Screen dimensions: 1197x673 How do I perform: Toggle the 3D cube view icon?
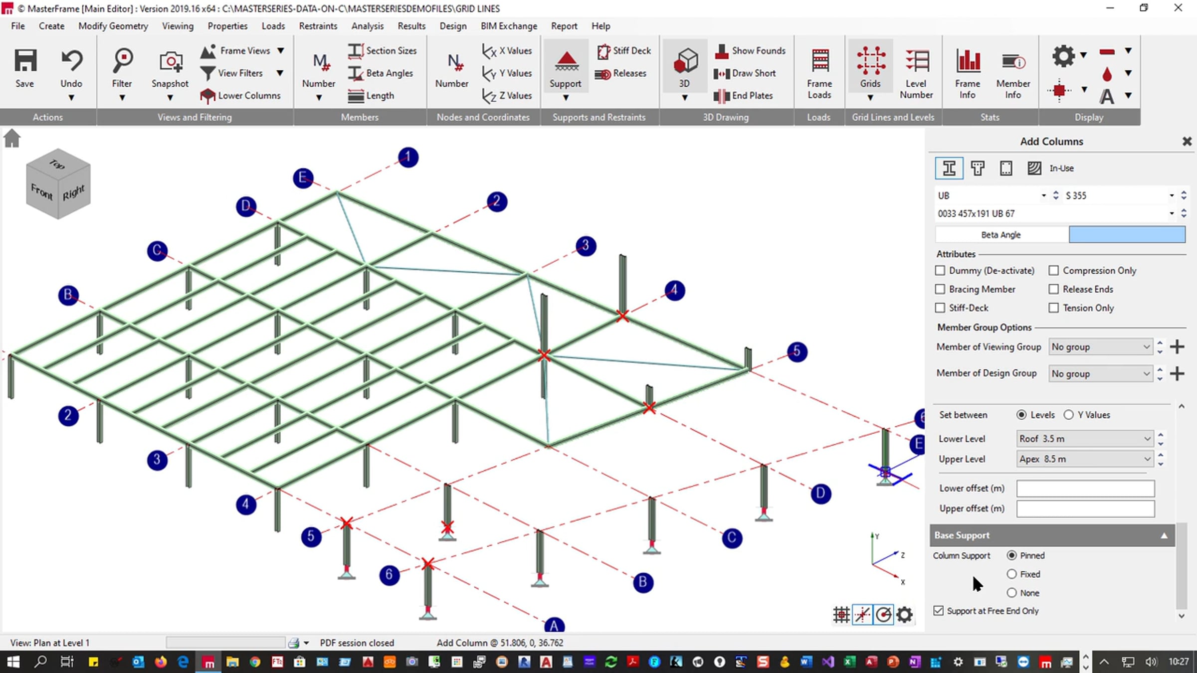[x=685, y=62]
